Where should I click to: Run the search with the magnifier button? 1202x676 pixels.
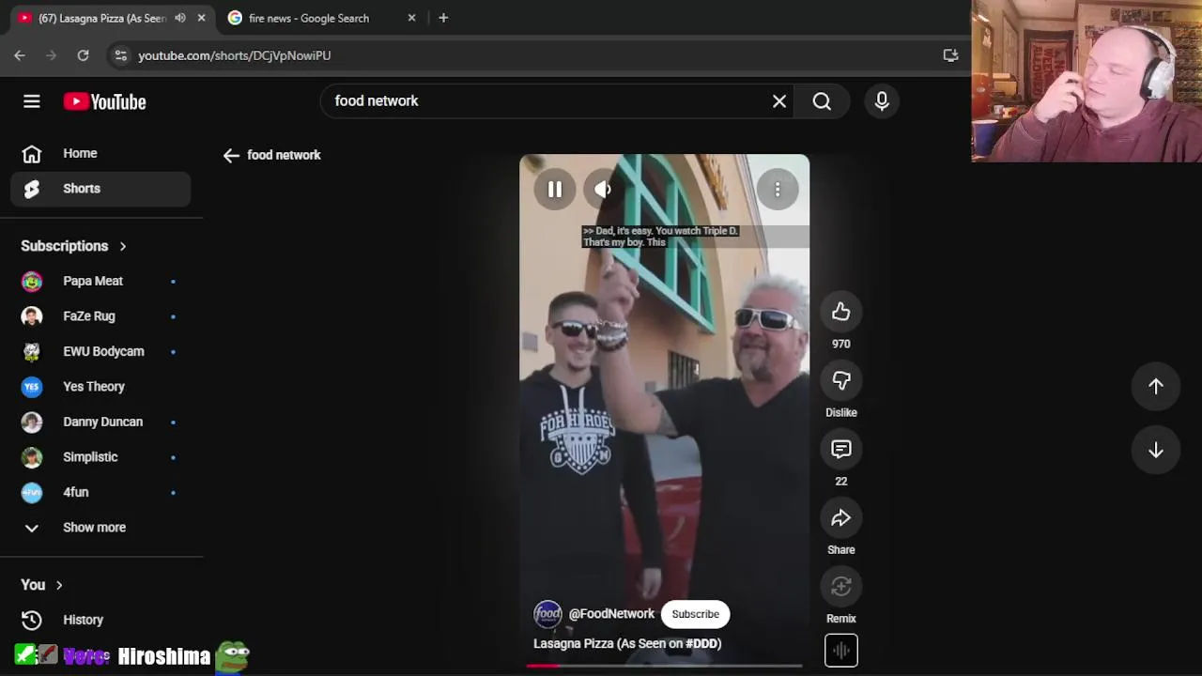point(822,101)
